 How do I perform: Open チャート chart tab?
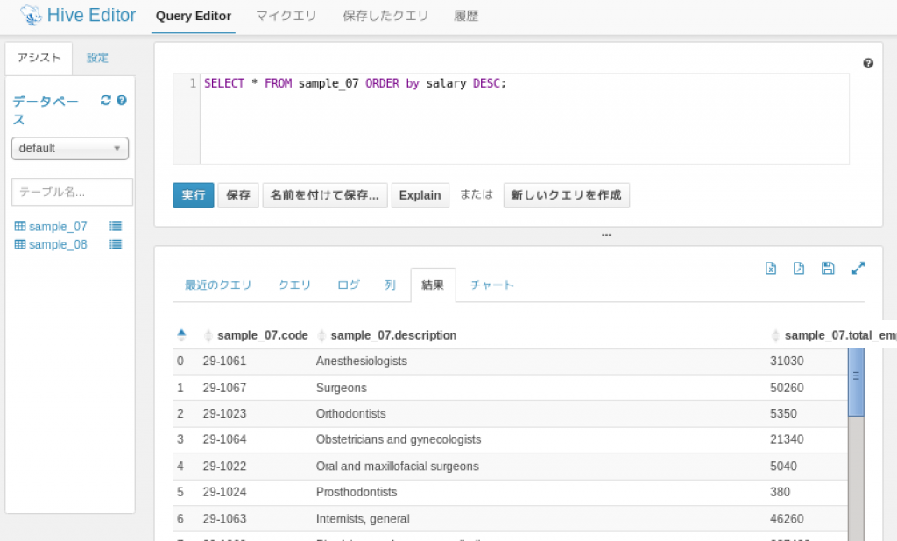point(492,285)
